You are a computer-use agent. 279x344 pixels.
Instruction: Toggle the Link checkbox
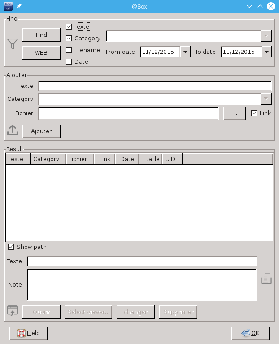254,113
